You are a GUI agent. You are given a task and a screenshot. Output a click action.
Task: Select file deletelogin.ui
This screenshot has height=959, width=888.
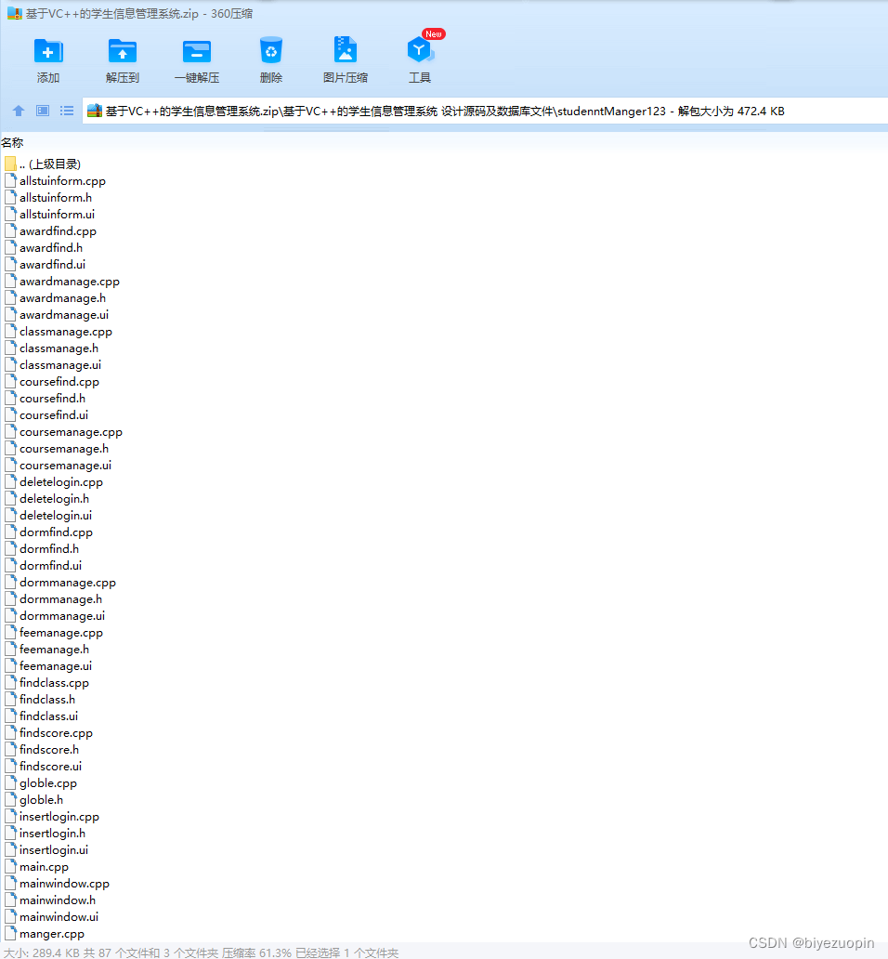point(48,515)
